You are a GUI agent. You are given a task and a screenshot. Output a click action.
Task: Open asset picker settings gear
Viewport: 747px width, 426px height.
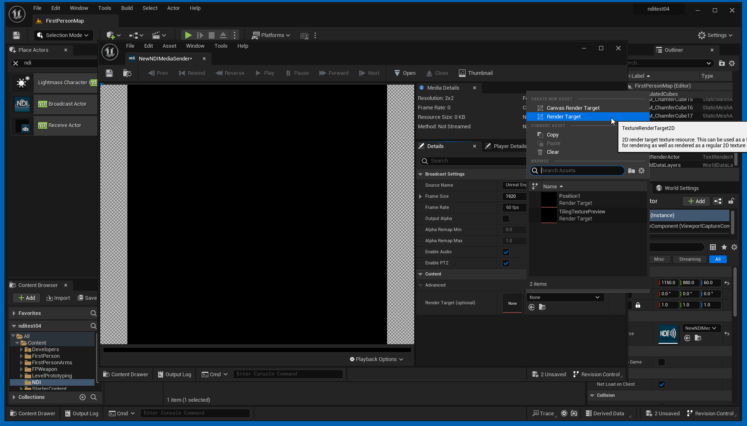[x=641, y=171]
